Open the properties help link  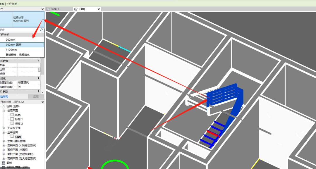(4, 96)
